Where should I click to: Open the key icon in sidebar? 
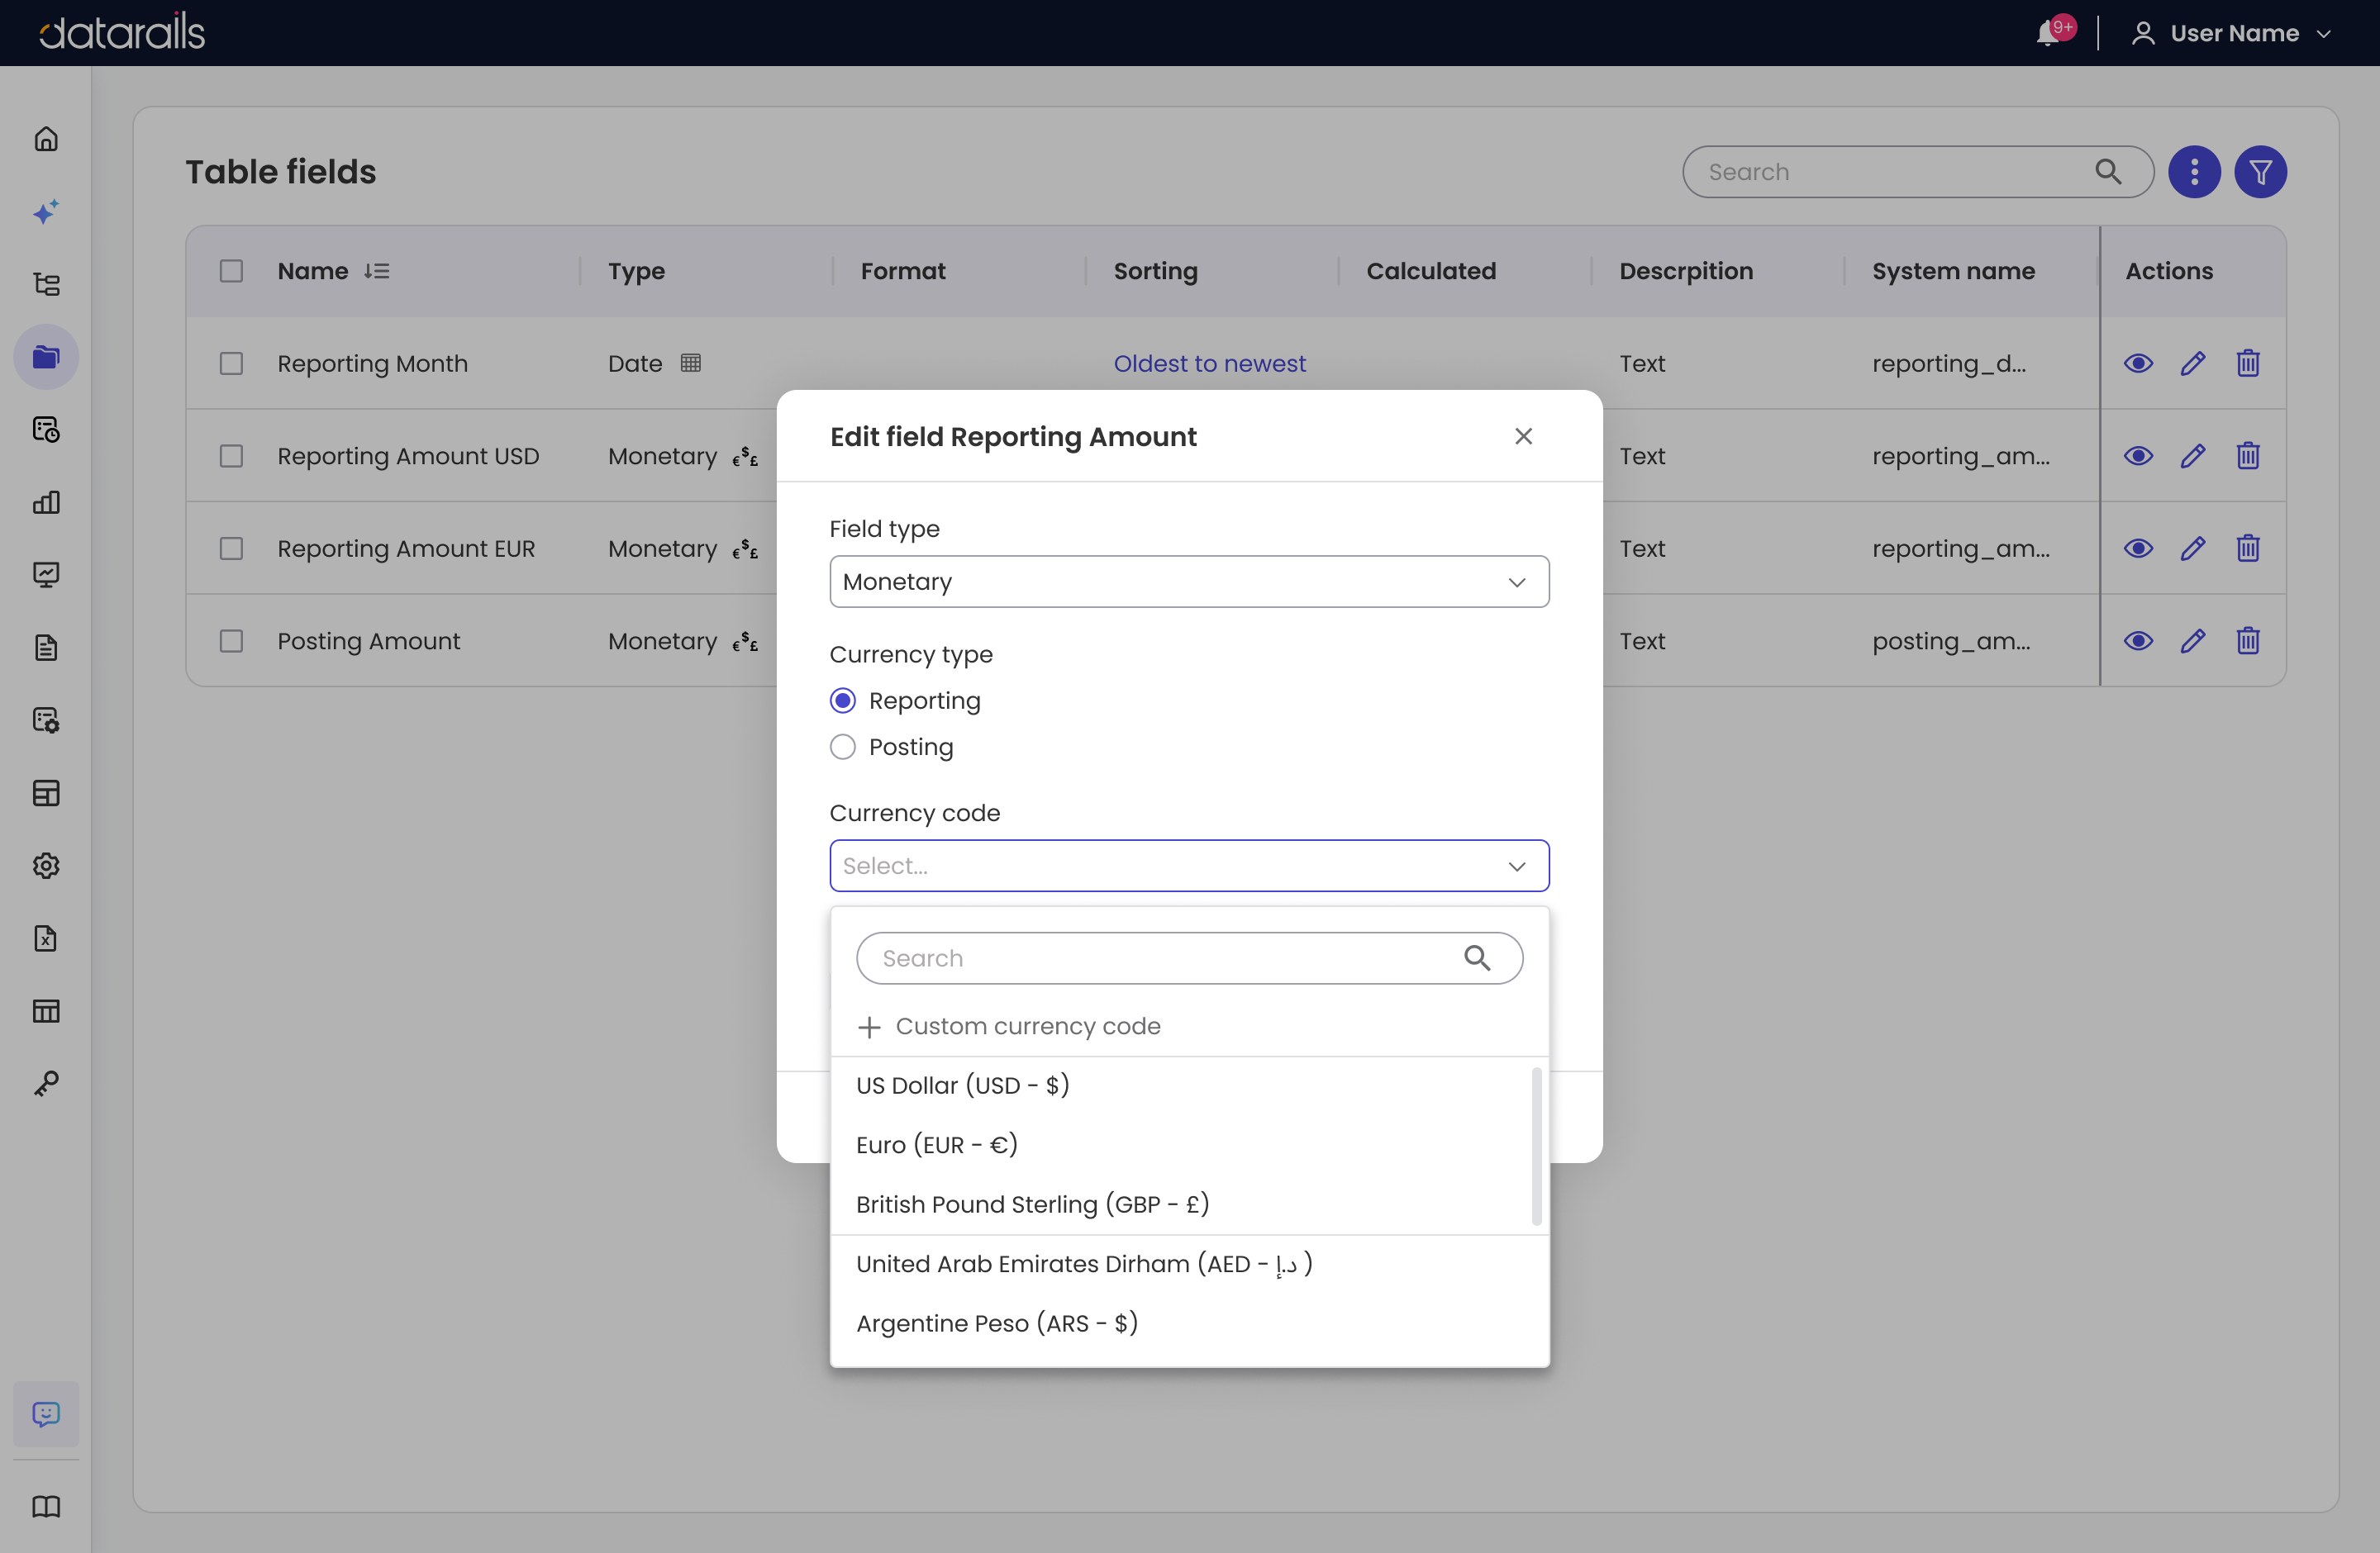tap(46, 1083)
